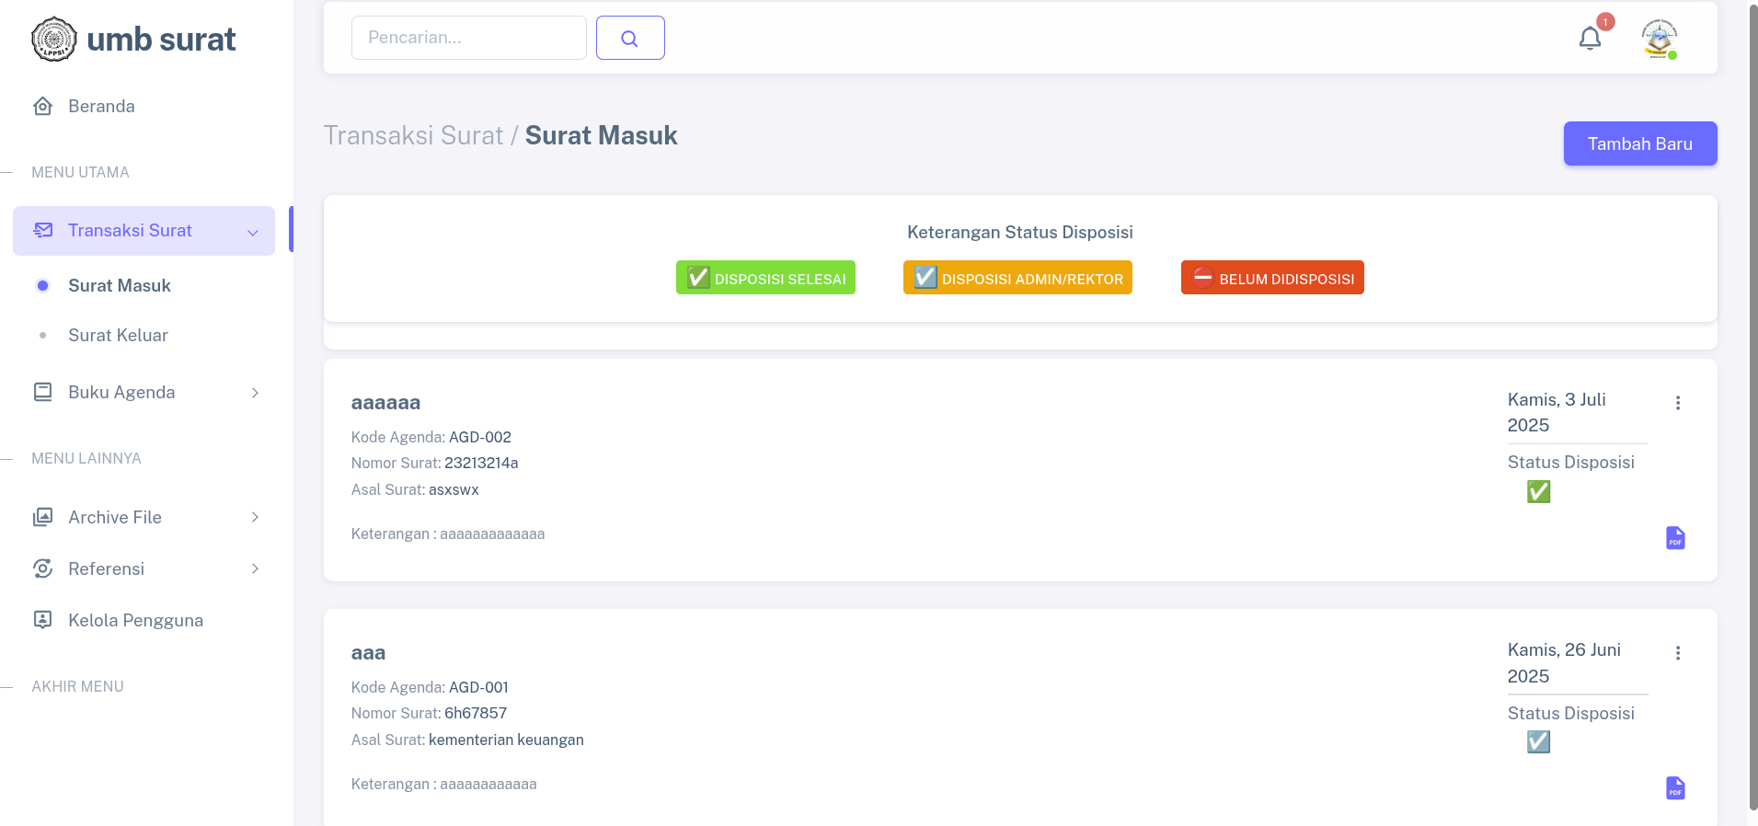Click the Pencarian search field

point(468,38)
